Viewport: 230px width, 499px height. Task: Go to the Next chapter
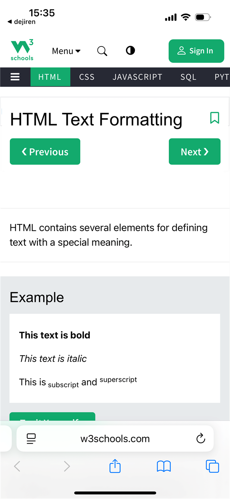(x=195, y=151)
